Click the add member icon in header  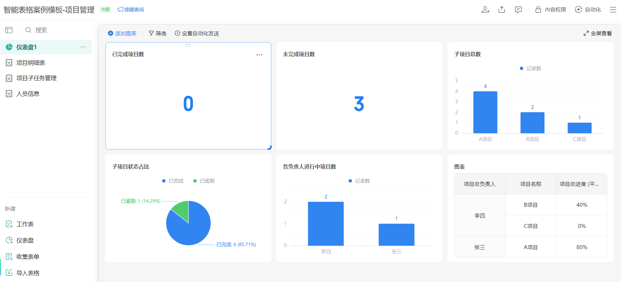(x=485, y=10)
